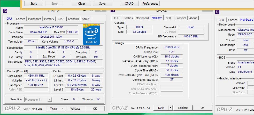Switch to Caches tab in right window

click(x=233, y=20)
